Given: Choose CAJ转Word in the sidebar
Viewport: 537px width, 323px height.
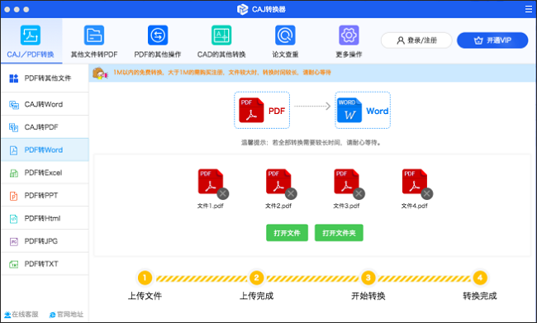Looking at the screenshot, I should (45, 104).
